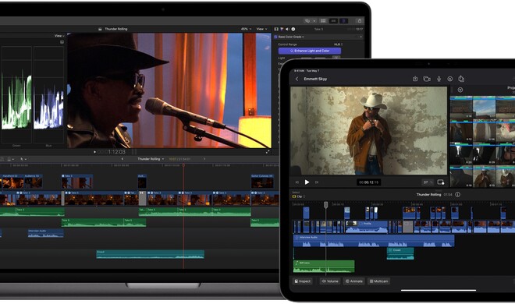Click the Mac timeline playhead marker
This screenshot has height=304, width=515.
click(x=183, y=165)
